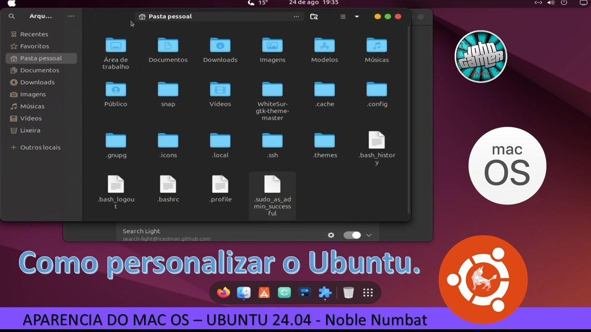Open Favoritos in sidebar

[x=41, y=46]
